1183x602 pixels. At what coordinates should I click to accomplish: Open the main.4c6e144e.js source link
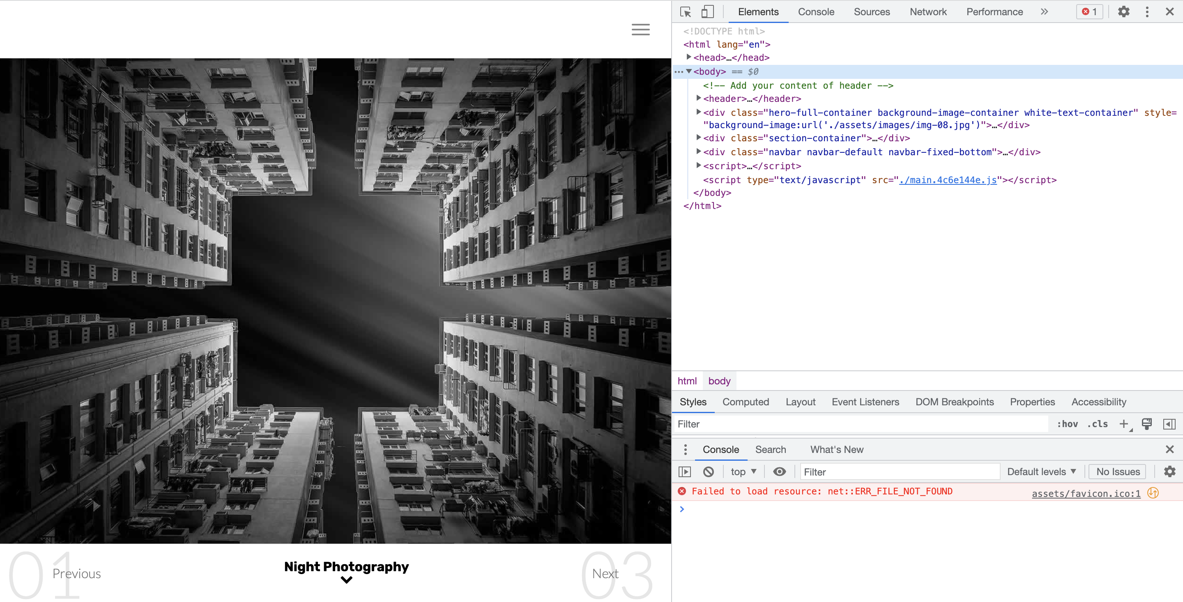[x=947, y=180]
